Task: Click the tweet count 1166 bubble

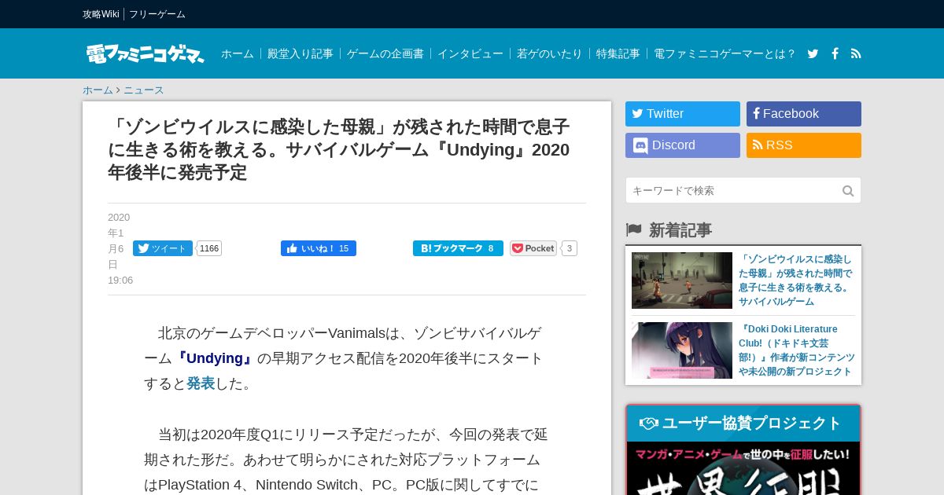Action: (x=209, y=248)
